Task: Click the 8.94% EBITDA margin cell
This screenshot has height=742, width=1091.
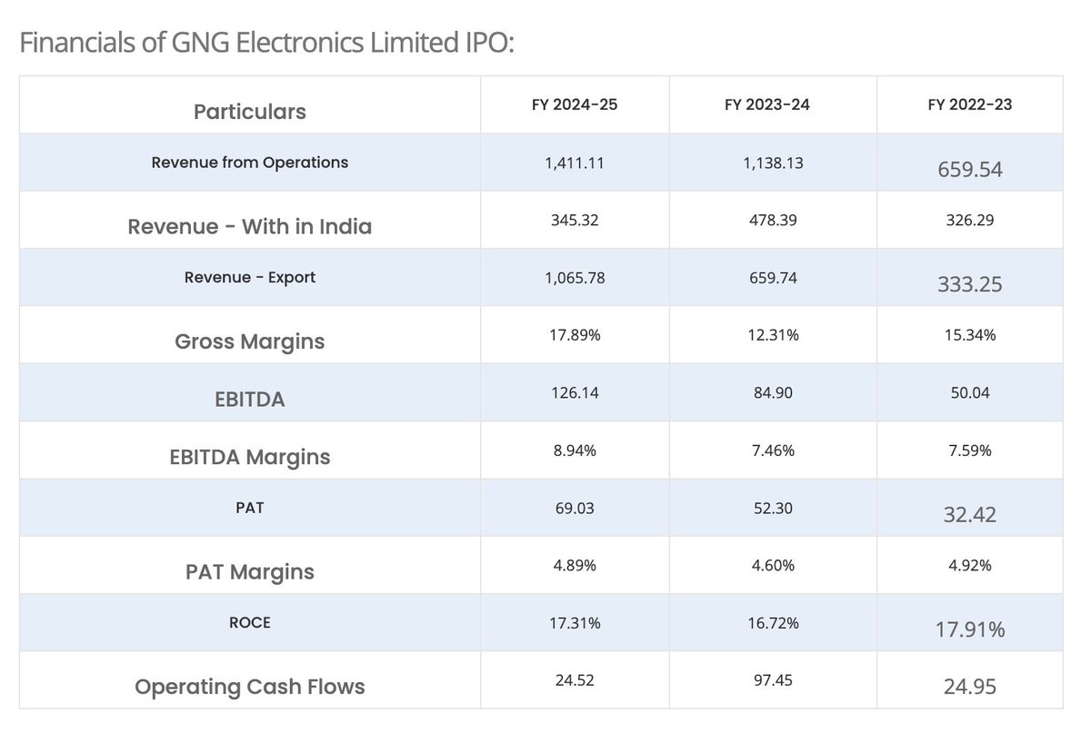Action: [575, 450]
